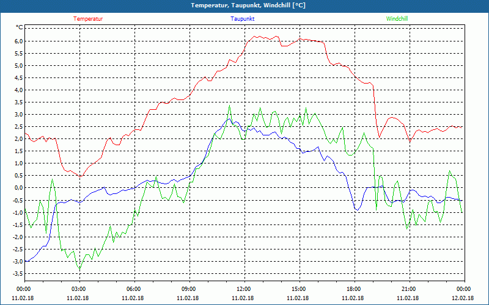Click the positive "3,0" y-axis value
This screenshot has height=305, width=489.
tap(18, 115)
